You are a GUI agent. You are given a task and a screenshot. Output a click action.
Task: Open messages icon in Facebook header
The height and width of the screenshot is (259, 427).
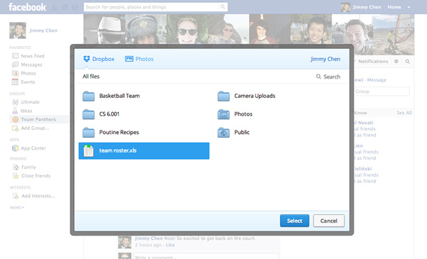(65, 7)
